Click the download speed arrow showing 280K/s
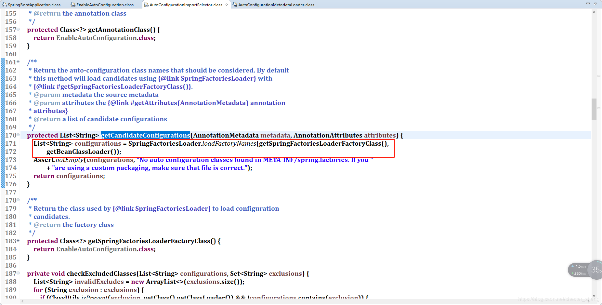 pyautogui.click(x=573, y=273)
